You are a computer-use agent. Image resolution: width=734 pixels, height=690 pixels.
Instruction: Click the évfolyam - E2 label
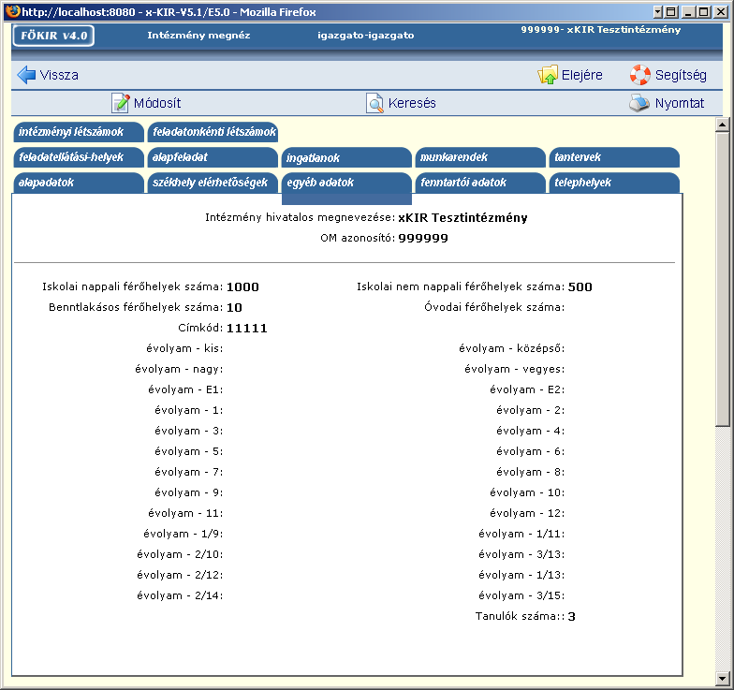[527, 389]
